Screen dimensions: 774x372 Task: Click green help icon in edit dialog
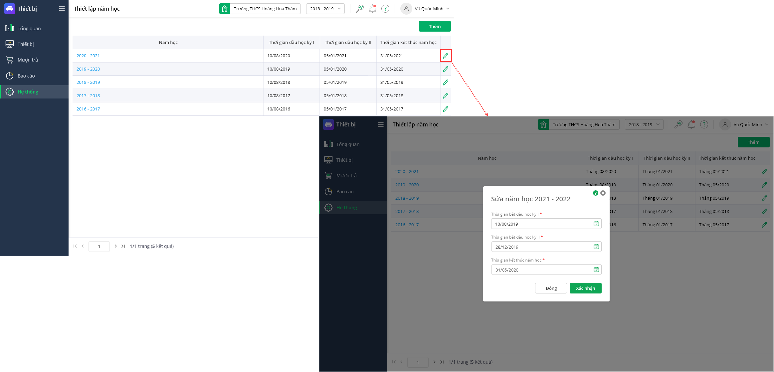point(595,193)
